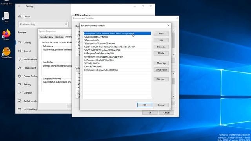
Task: Select the Puppet Labs\Puppet\bin entry
Action: click(117, 57)
